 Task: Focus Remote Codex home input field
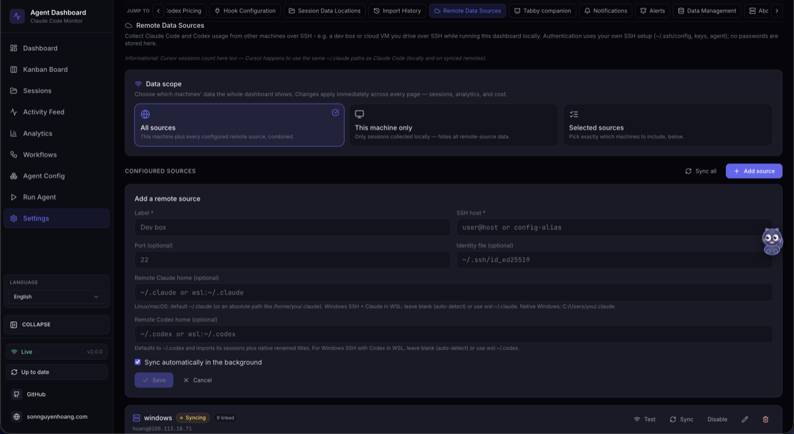[x=453, y=334]
